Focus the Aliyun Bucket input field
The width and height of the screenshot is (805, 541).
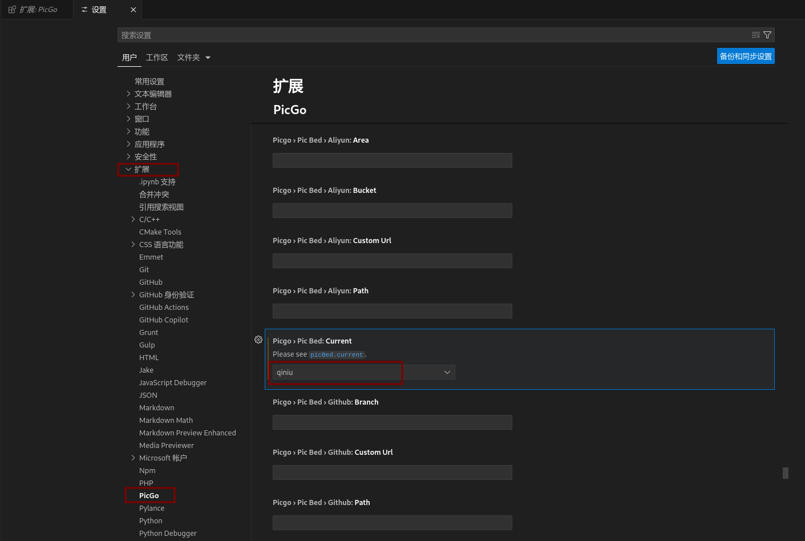point(393,211)
